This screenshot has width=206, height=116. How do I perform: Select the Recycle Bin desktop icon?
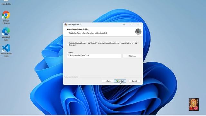coord(6,3)
